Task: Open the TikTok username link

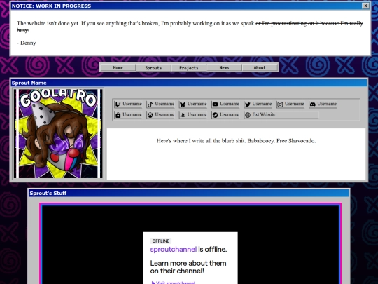Action: coord(160,104)
